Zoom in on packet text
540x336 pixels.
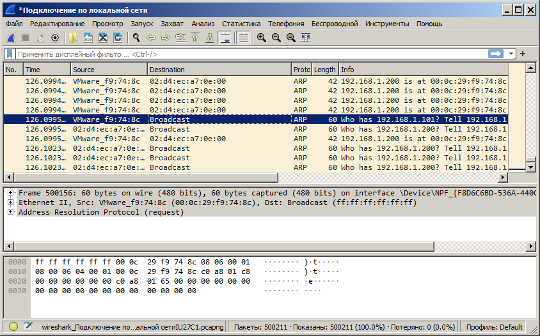pos(262,38)
